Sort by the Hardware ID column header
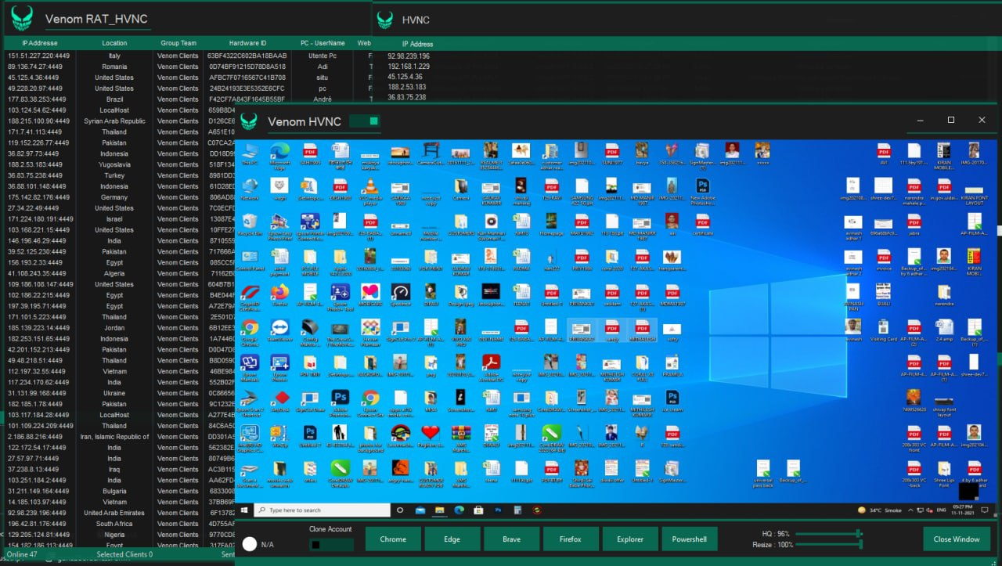Viewport: 1002px width, 566px height. (247, 43)
